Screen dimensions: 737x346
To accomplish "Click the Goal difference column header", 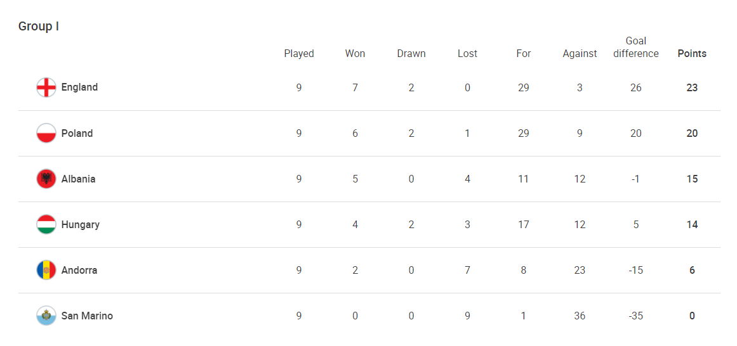I will pos(636,48).
